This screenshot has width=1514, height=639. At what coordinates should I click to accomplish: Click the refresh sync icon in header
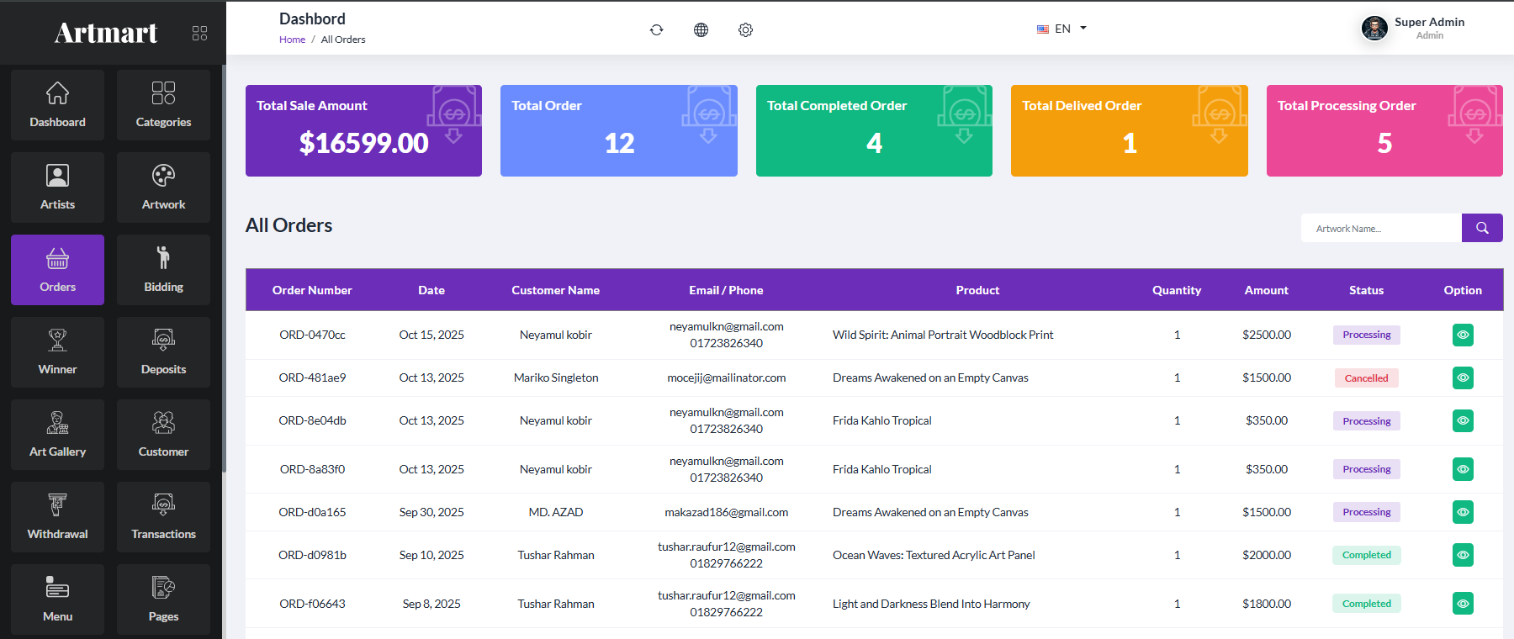[656, 29]
